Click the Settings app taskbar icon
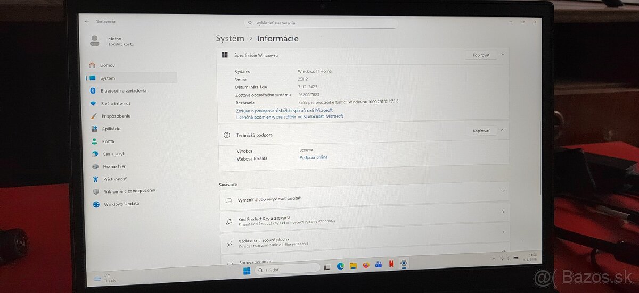639x293 pixels. pyautogui.click(x=404, y=263)
